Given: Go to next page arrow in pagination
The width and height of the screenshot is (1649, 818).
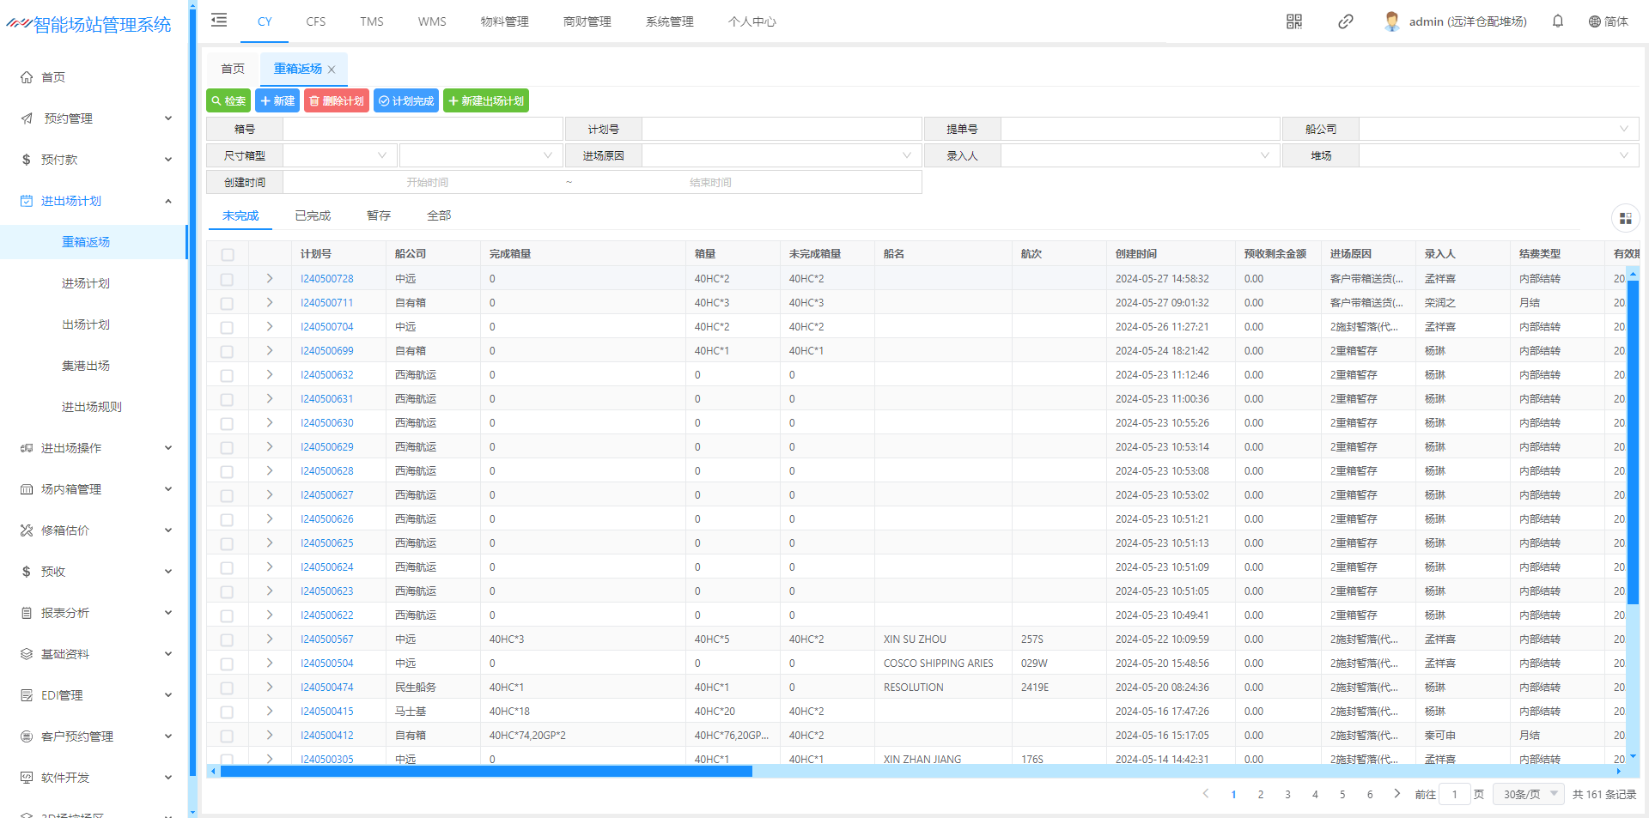Looking at the screenshot, I should pos(1396,794).
